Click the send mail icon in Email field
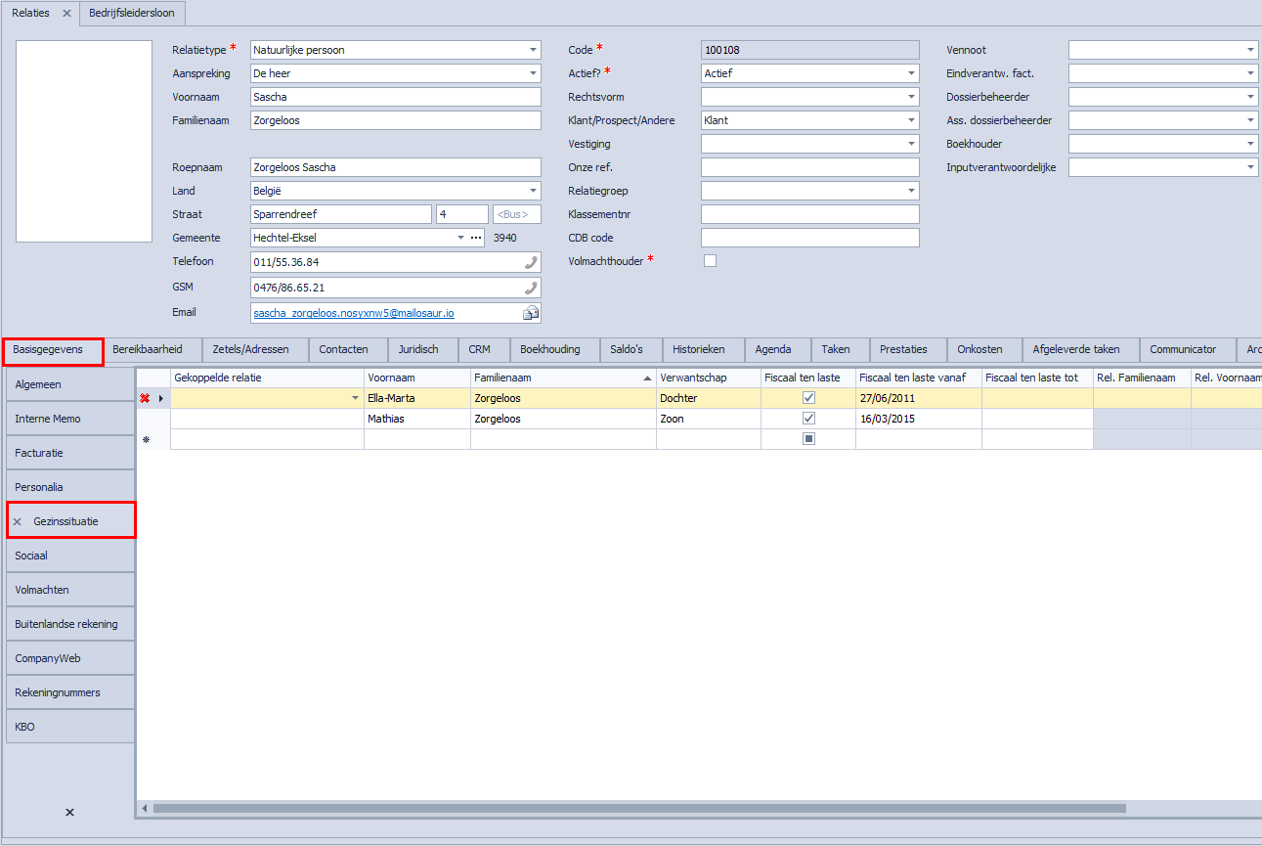The height and width of the screenshot is (846, 1262). click(531, 313)
